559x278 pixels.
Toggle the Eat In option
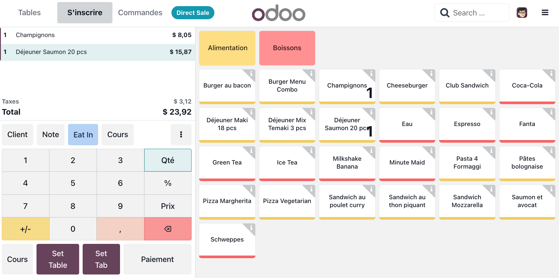pyautogui.click(x=83, y=135)
